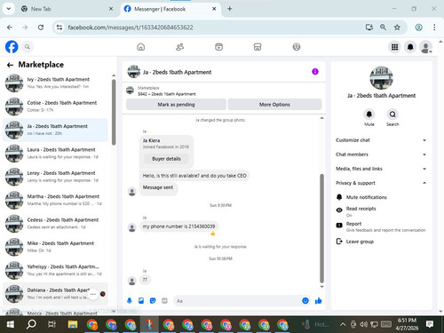Collapse Privacy & support section
The width and height of the screenshot is (444, 333).
coord(381,183)
